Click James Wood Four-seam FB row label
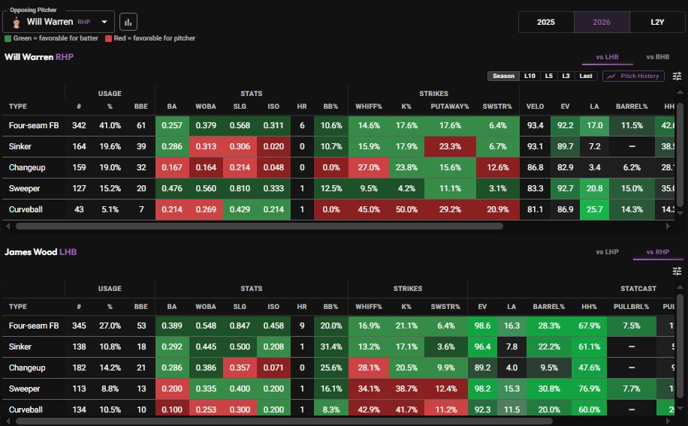Viewport: 688px width, 426px height. [x=34, y=326]
